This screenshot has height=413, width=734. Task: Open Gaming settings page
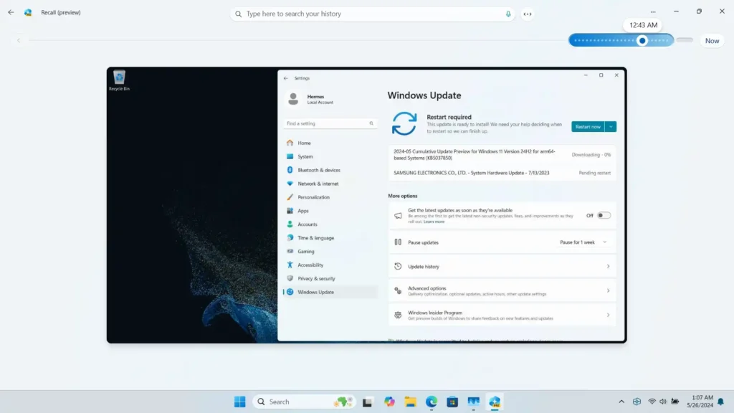point(330,252)
